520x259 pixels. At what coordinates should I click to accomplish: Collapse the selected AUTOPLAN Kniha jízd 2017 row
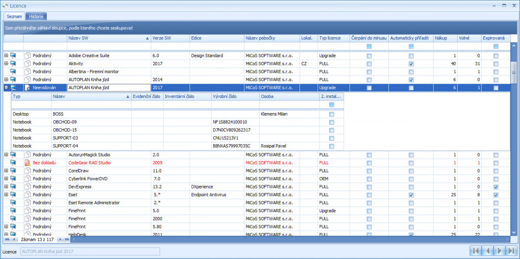6,87
